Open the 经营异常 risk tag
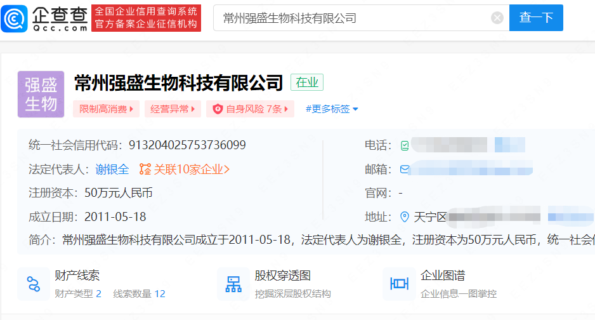The image size is (595, 320). (x=173, y=109)
